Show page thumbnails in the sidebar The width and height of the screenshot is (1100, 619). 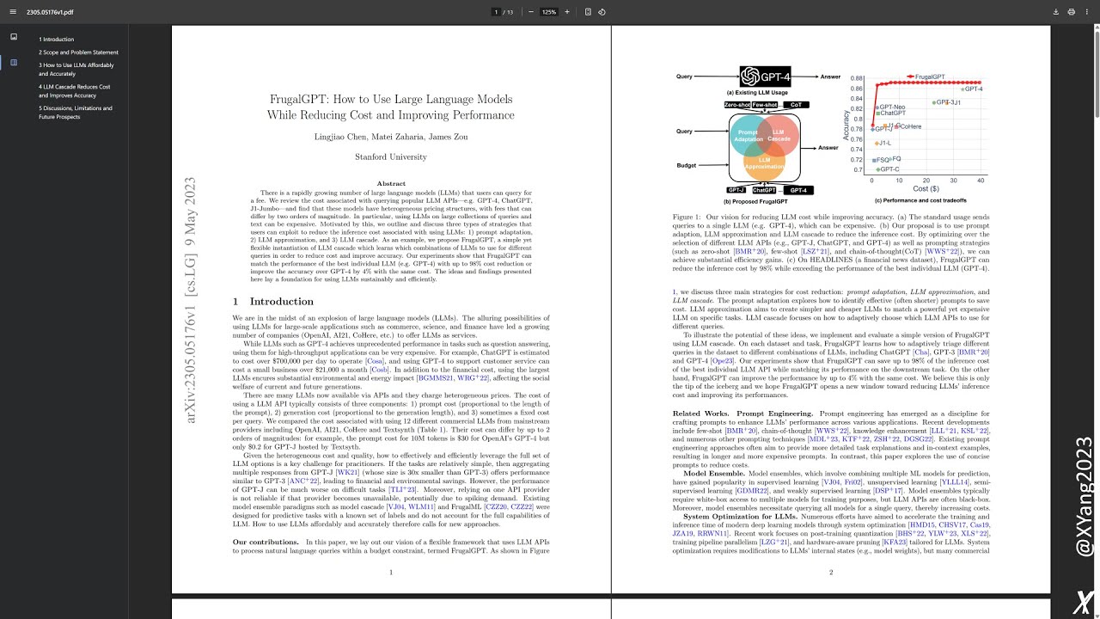(x=14, y=37)
